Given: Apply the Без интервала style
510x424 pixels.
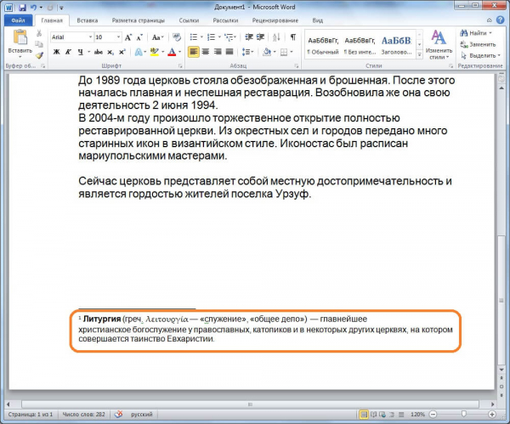Looking at the screenshot, I should coord(360,45).
